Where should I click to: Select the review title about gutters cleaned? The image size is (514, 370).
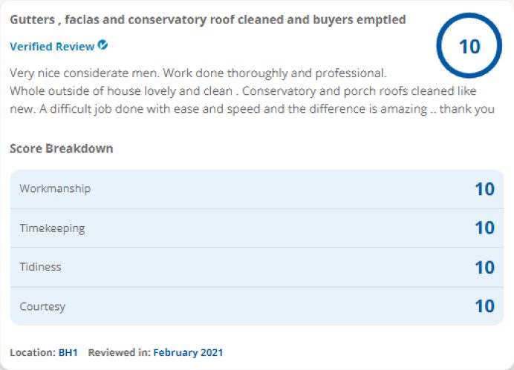pyautogui.click(x=208, y=19)
